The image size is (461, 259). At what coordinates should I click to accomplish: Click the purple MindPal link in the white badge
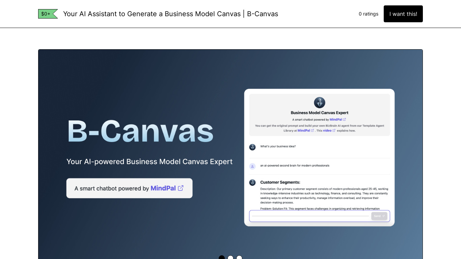click(x=163, y=188)
